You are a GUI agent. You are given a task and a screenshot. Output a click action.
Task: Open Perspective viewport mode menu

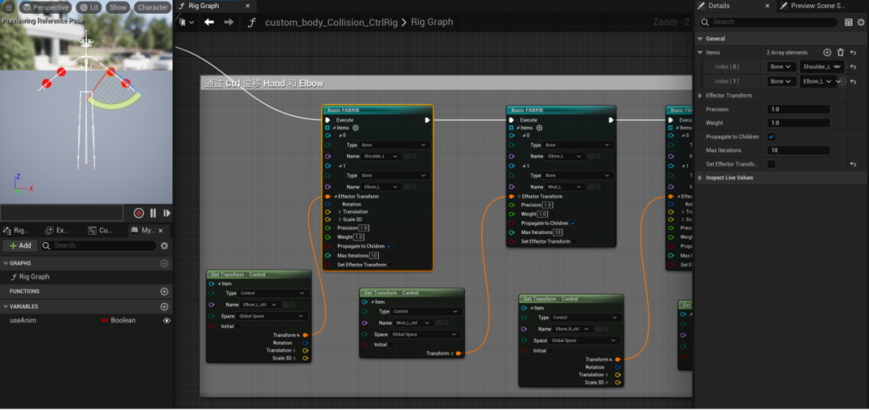click(46, 7)
